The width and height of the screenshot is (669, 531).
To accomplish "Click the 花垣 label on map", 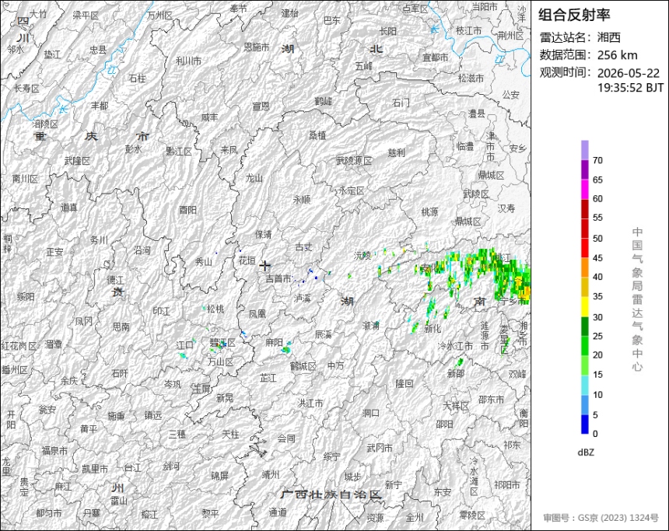I will (247, 260).
